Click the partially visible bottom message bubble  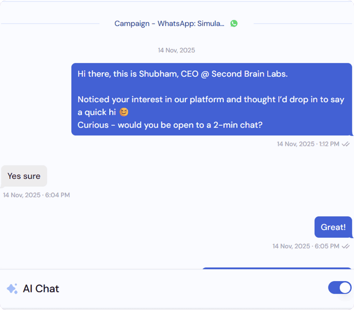277,268
